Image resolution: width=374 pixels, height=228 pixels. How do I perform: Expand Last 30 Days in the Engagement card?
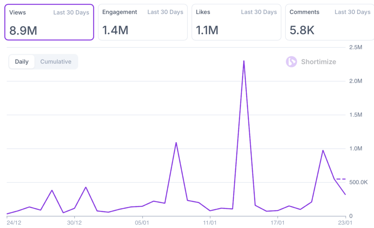click(165, 12)
